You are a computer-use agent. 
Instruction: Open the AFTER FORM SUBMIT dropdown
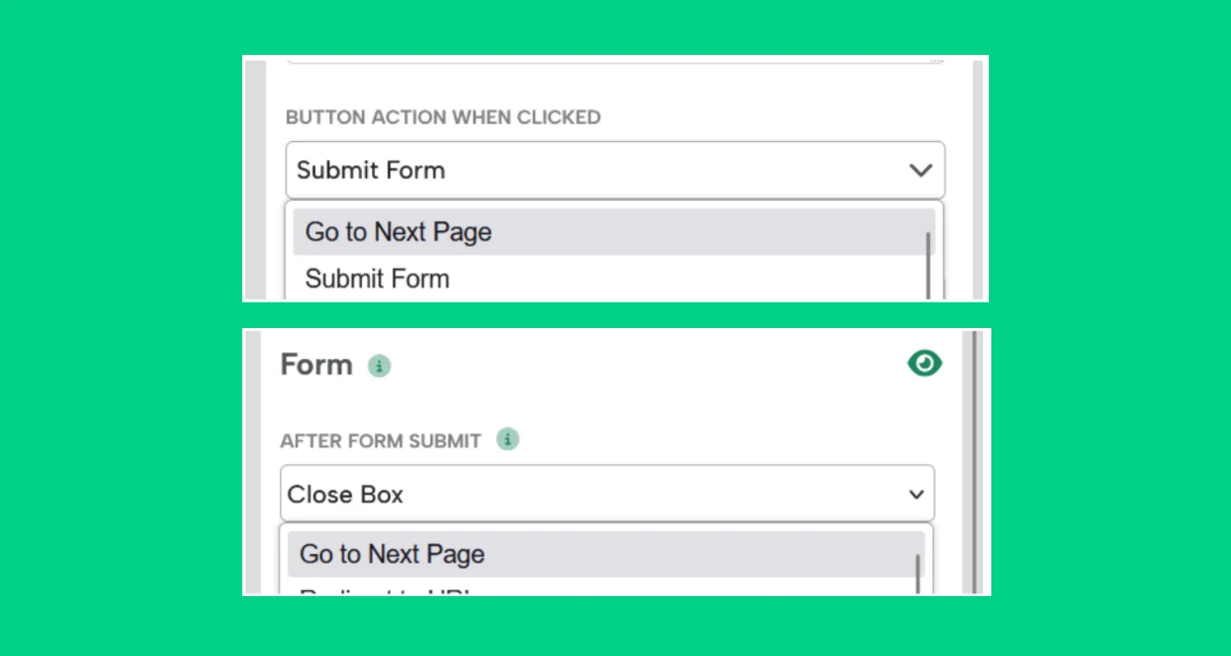tap(606, 494)
